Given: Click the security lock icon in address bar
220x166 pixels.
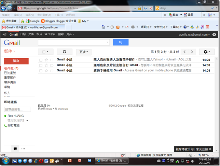Looking at the screenshot, I should [x=139, y=8].
